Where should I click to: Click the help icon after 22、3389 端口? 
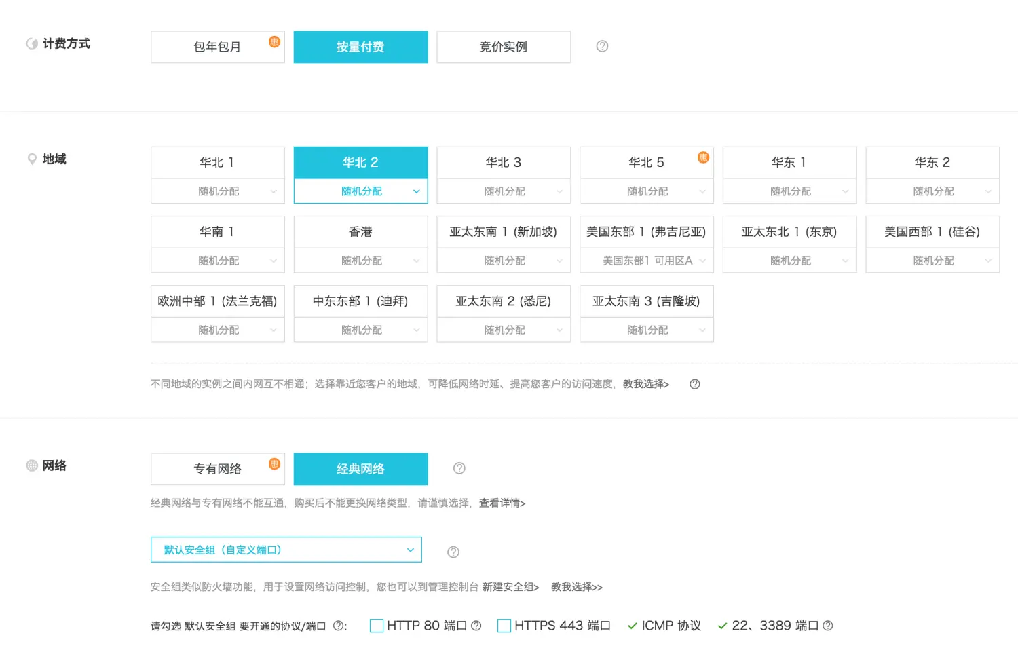(829, 626)
